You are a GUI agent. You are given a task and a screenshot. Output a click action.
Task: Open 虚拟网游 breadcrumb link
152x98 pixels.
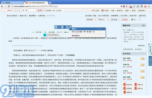pyautogui.click(x=32, y=16)
